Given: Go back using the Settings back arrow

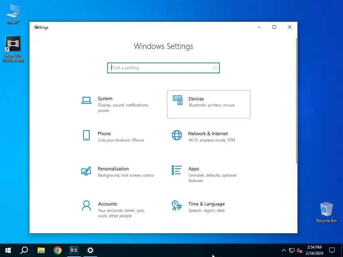Looking at the screenshot, I should click(x=37, y=27).
